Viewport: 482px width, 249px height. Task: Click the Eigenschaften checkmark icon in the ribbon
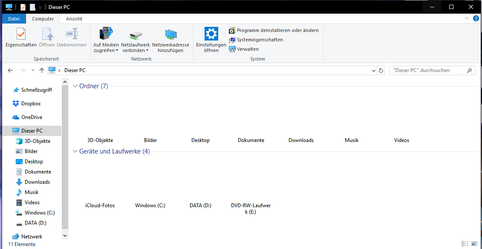coord(21,33)
